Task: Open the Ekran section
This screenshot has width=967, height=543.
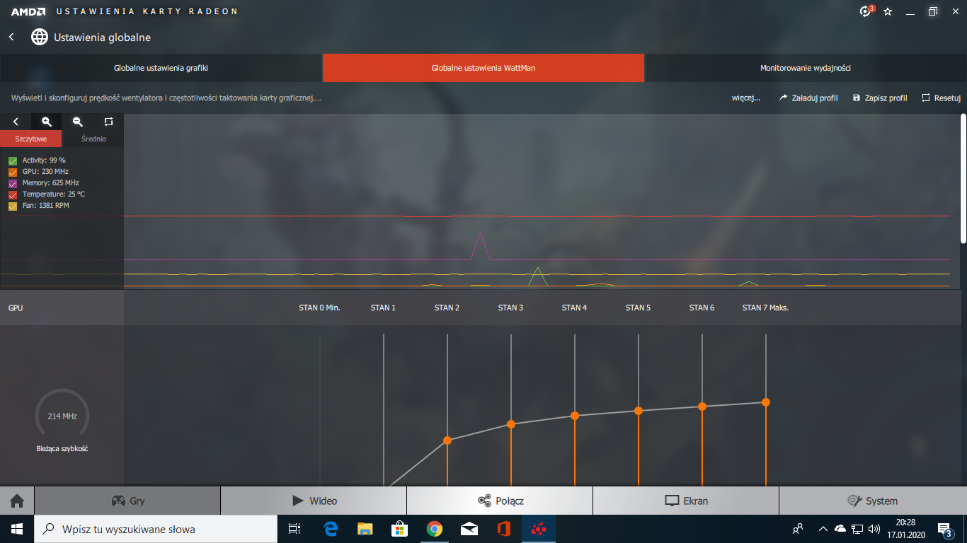Action: pos(686,501)
